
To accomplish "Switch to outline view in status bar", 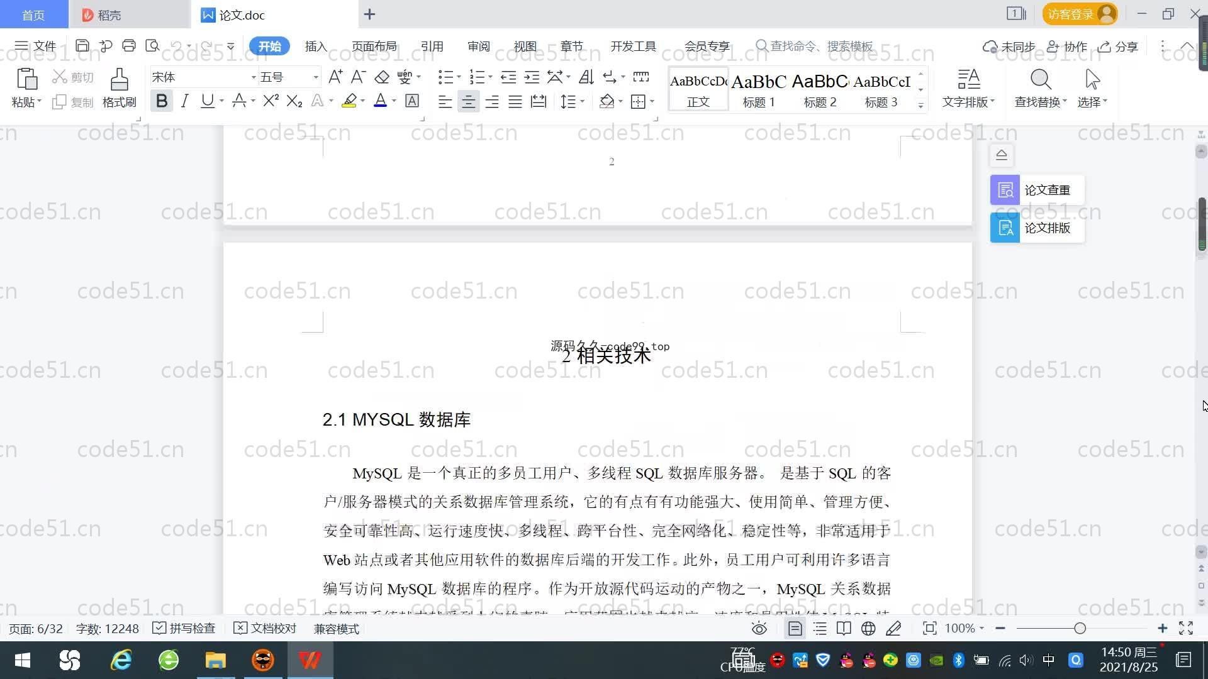I will 820,628.
